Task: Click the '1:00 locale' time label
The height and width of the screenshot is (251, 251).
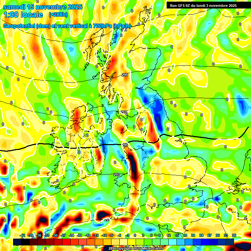Action: click(x=23, y=15)
